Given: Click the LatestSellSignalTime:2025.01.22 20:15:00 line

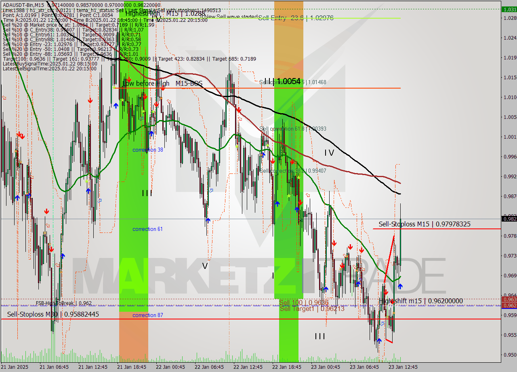Looking at the screenshot, I should coord(50,69).
